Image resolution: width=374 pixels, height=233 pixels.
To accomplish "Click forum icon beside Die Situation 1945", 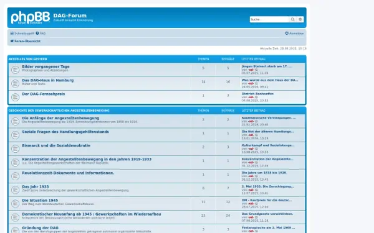I will pos(15,204).
